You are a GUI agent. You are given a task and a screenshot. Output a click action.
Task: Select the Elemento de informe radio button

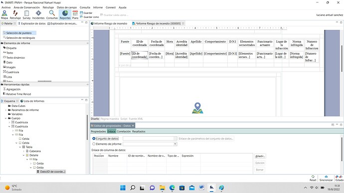pos(94,144)
